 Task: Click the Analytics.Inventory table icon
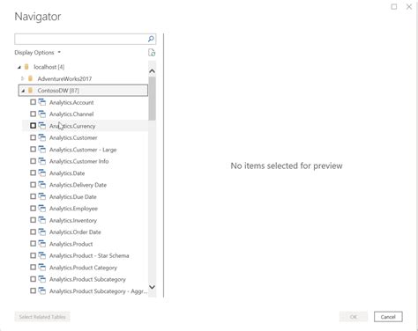pyautogui.click(x=42, y=220)
